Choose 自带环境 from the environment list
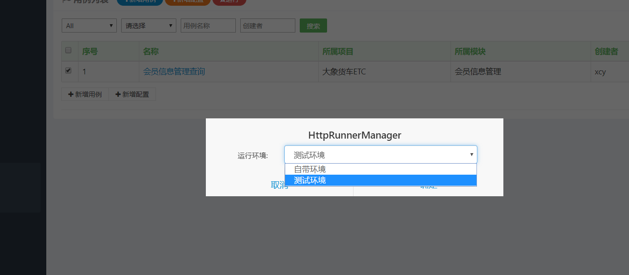 pyautogui.click(x=381, y=169)
